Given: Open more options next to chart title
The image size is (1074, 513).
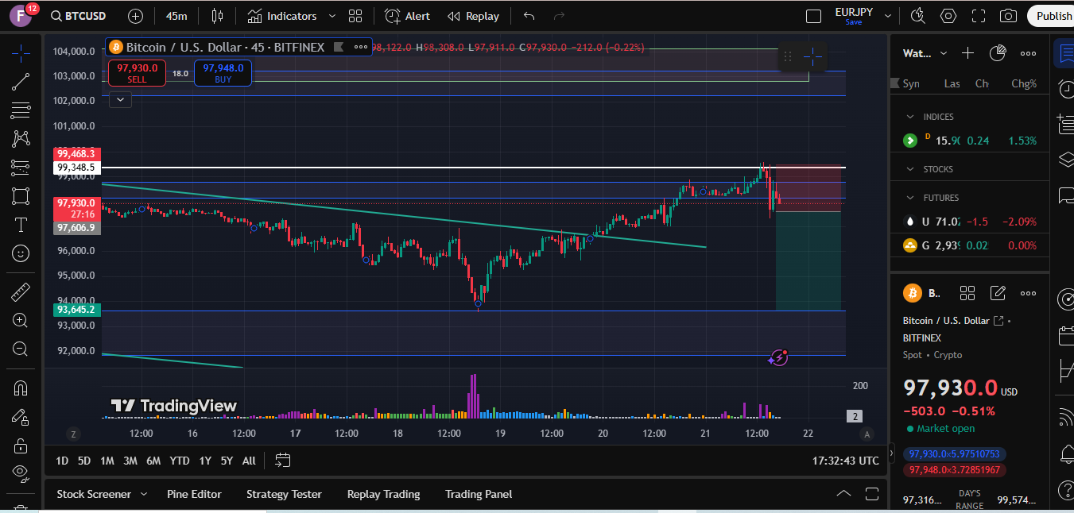Looking at the screenshot, I should tap(361, 48).
